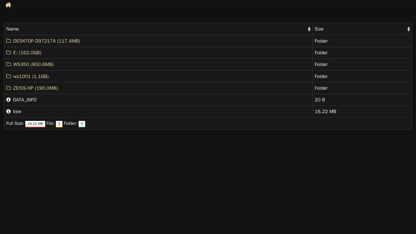Image resolution: width=416 pixels, height=234 pixels.
Task: Click the File count badge showing 2
Action: pyautogui.click(x=59, y=124)
